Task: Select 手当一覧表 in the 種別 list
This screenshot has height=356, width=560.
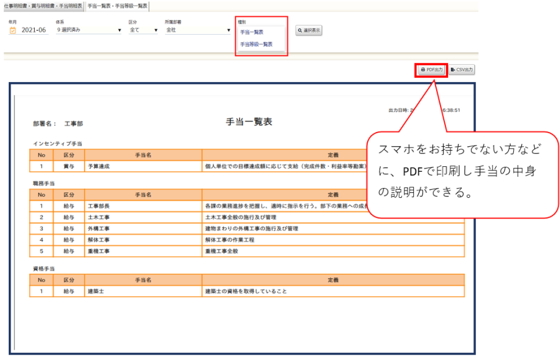Action: click(x=252, y=32)
